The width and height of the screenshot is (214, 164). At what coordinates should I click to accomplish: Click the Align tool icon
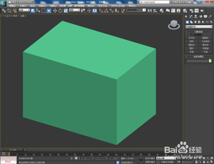155,11
